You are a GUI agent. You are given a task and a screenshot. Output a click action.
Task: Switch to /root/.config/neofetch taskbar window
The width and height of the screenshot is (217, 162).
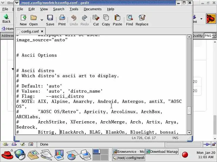(x=129, y=158)
